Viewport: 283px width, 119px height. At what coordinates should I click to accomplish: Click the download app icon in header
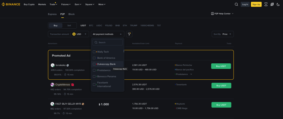266,4
